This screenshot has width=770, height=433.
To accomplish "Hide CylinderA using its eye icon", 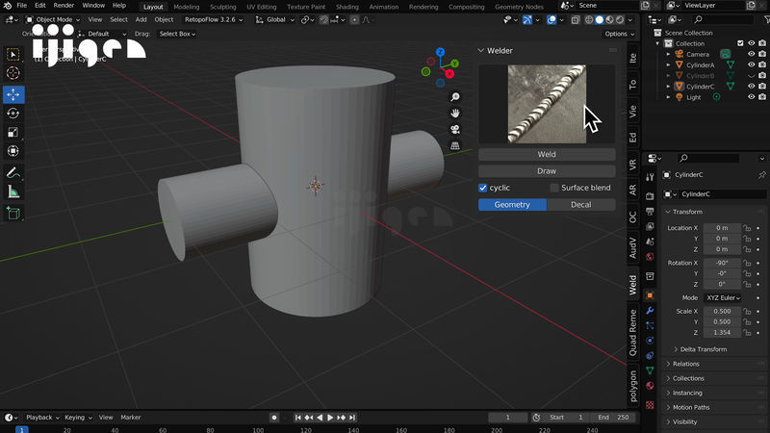I will click(751, 65).
